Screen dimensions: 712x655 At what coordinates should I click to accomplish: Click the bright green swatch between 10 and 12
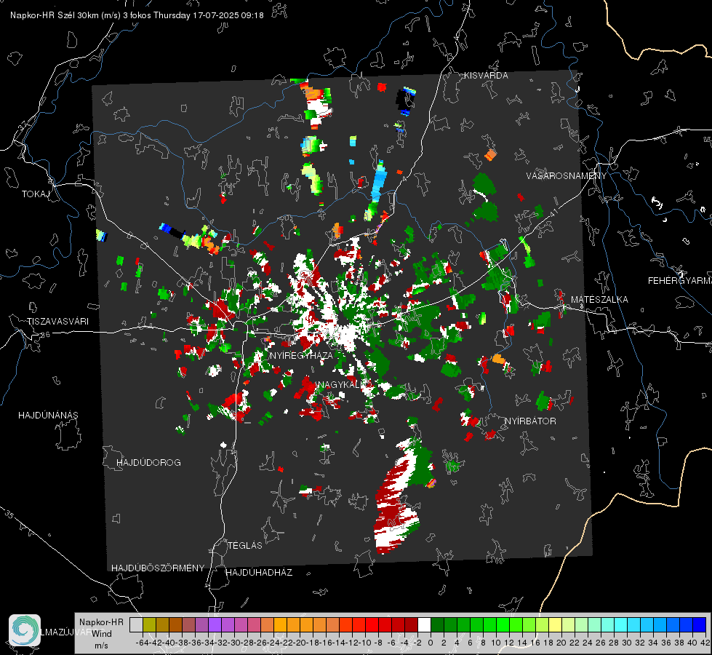(x=503, y=624)
